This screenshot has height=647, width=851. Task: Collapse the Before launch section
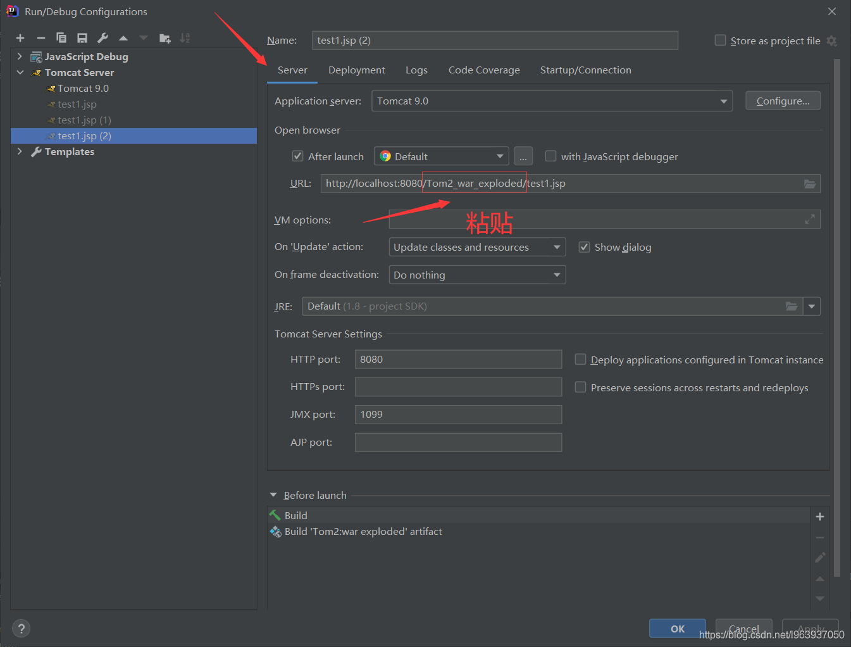point(273,495)
